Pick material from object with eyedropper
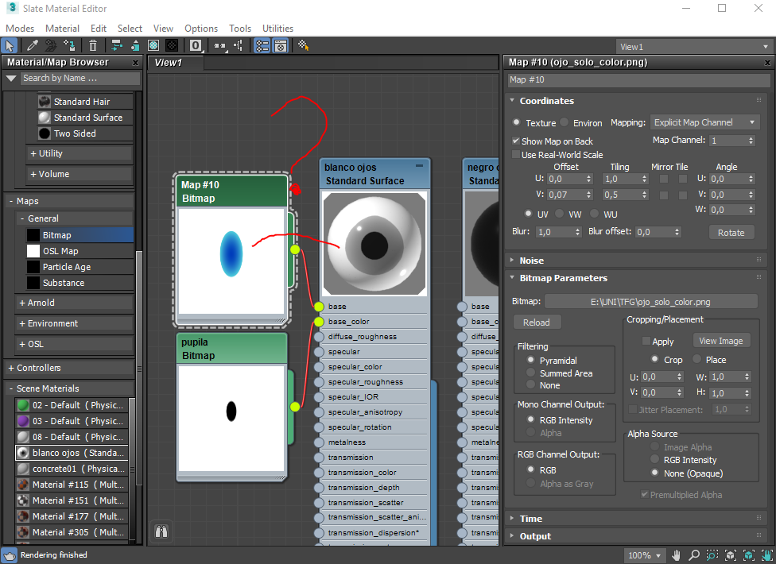 pyautogui.click(x=33, y=46)
